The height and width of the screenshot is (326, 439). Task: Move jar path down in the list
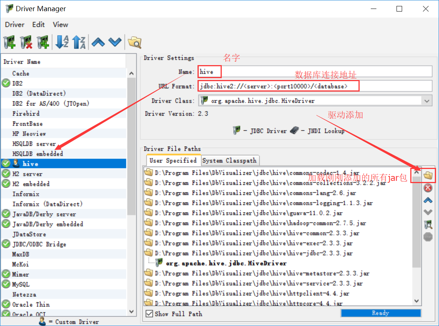428,212
